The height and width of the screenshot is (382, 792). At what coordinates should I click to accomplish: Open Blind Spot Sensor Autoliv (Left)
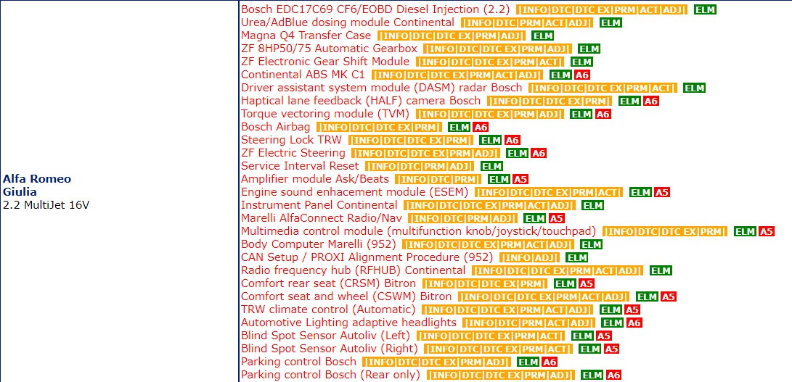pyautogui.click(x=325, y=336)
